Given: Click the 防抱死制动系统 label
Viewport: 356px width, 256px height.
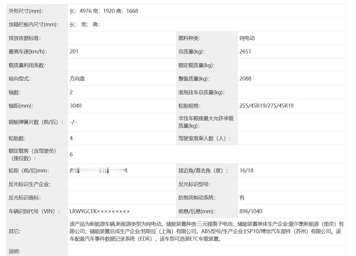Looking at the screenshot, I should [197, 198].
